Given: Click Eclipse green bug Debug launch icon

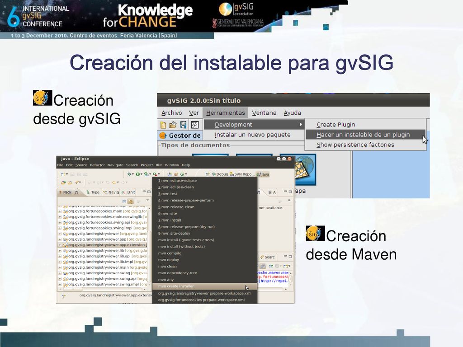Looking at the screenshot, I should coord(129,174).
